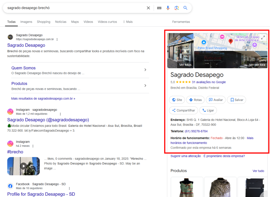270x197 pixels.
Task: Search by image with the Lens icon
Action: click(x=176, y=8)
